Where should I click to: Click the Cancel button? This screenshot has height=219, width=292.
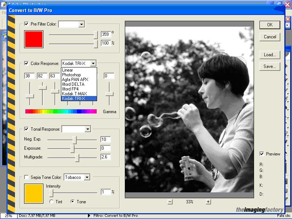(270, 37)
